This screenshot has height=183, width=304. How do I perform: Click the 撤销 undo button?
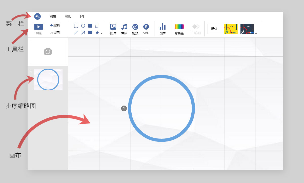tap(55, 25)
